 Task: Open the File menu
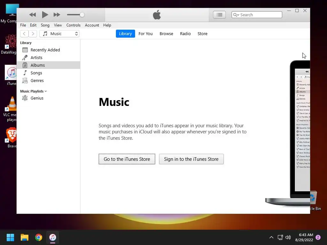[x=23, y=25]
